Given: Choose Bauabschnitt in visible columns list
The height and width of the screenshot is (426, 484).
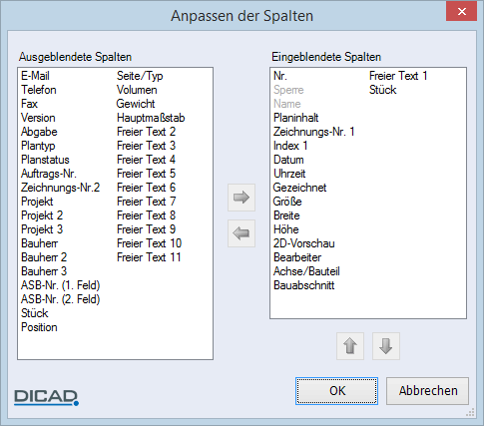Looking at the screenshot, I should pyautogui.click(x=303, y=285).
